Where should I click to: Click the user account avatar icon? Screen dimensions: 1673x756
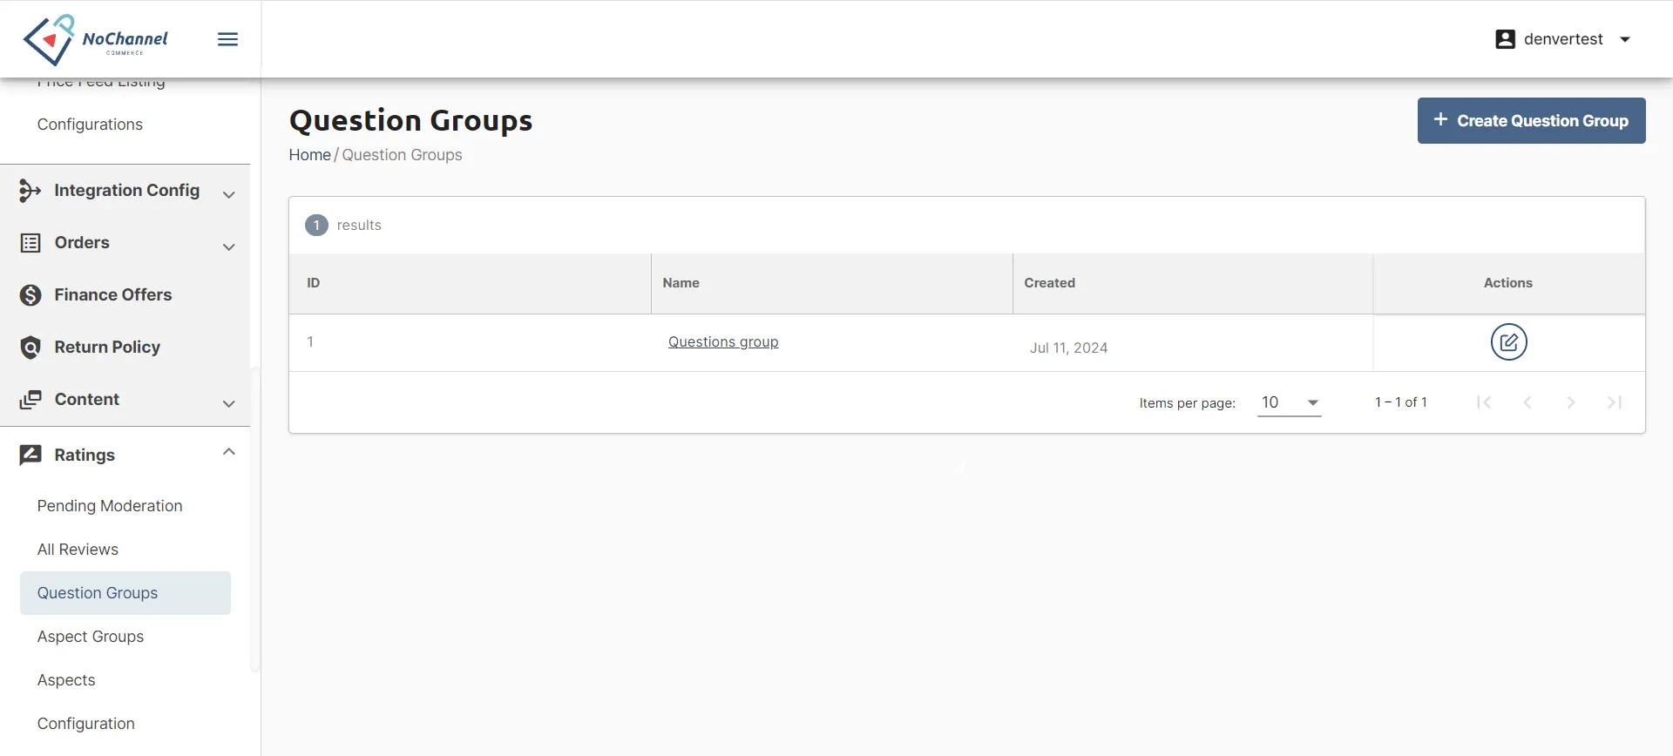(x=1505, y=39)
